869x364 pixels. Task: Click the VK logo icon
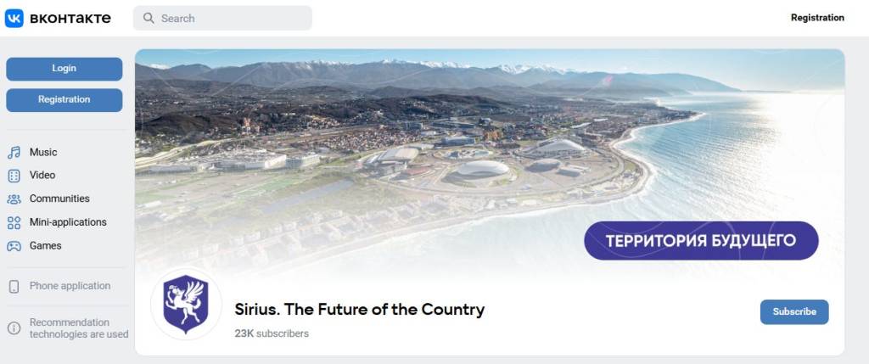tap(14, 18)
